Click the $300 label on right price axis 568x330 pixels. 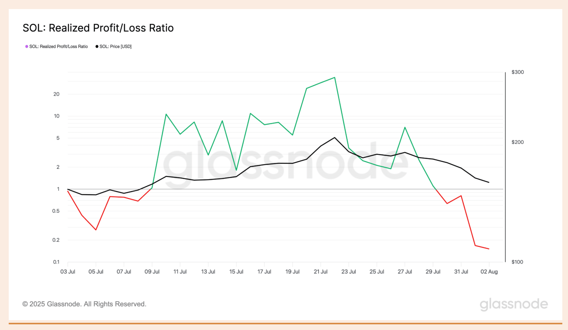518,72
